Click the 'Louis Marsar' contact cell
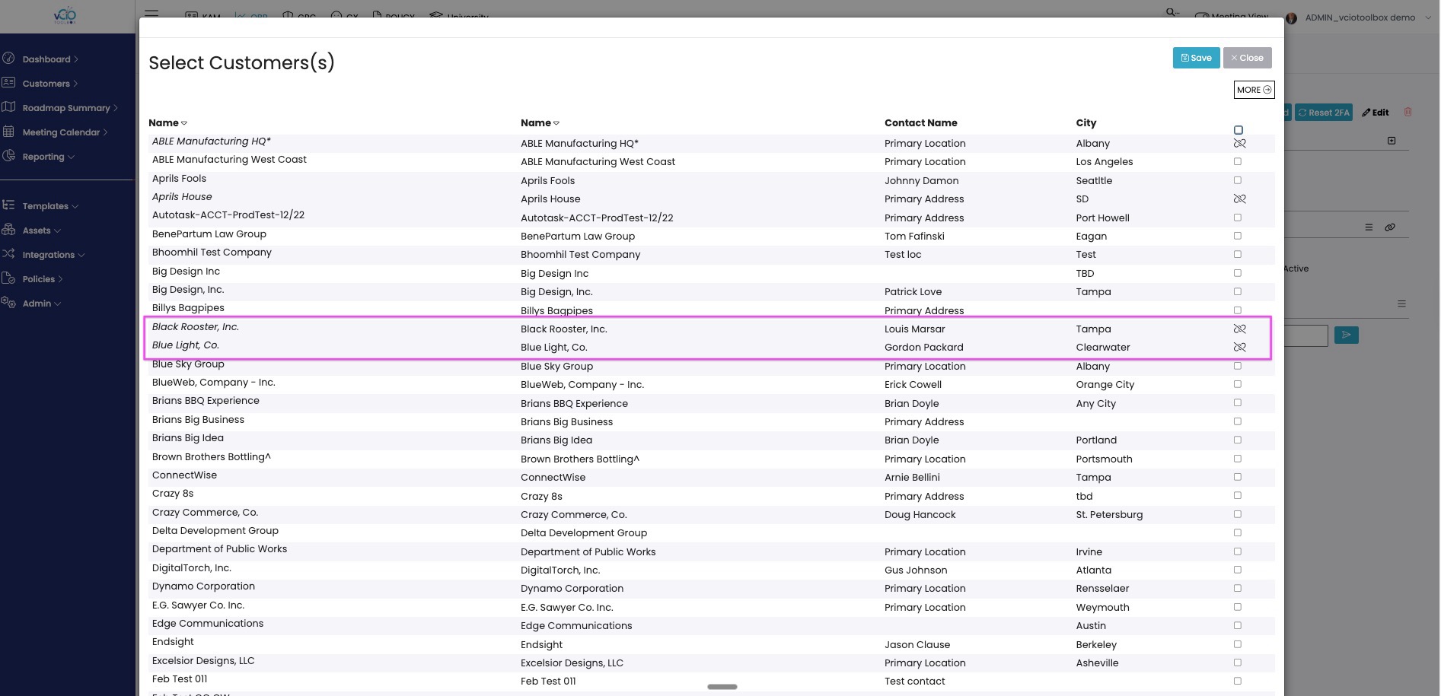 [914, 329]
